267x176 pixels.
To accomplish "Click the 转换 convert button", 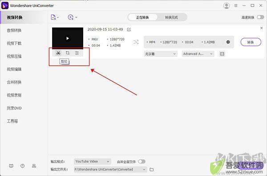I will pos(251,42).
